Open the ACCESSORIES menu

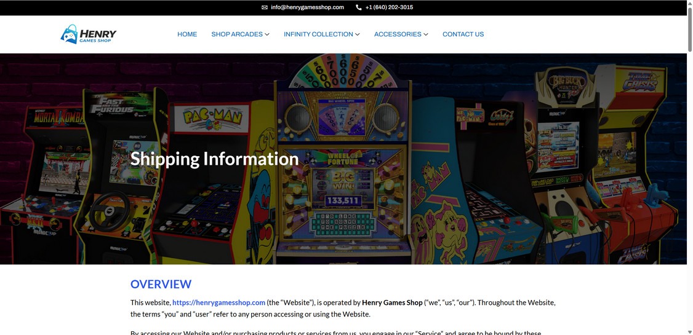point(398,34)
